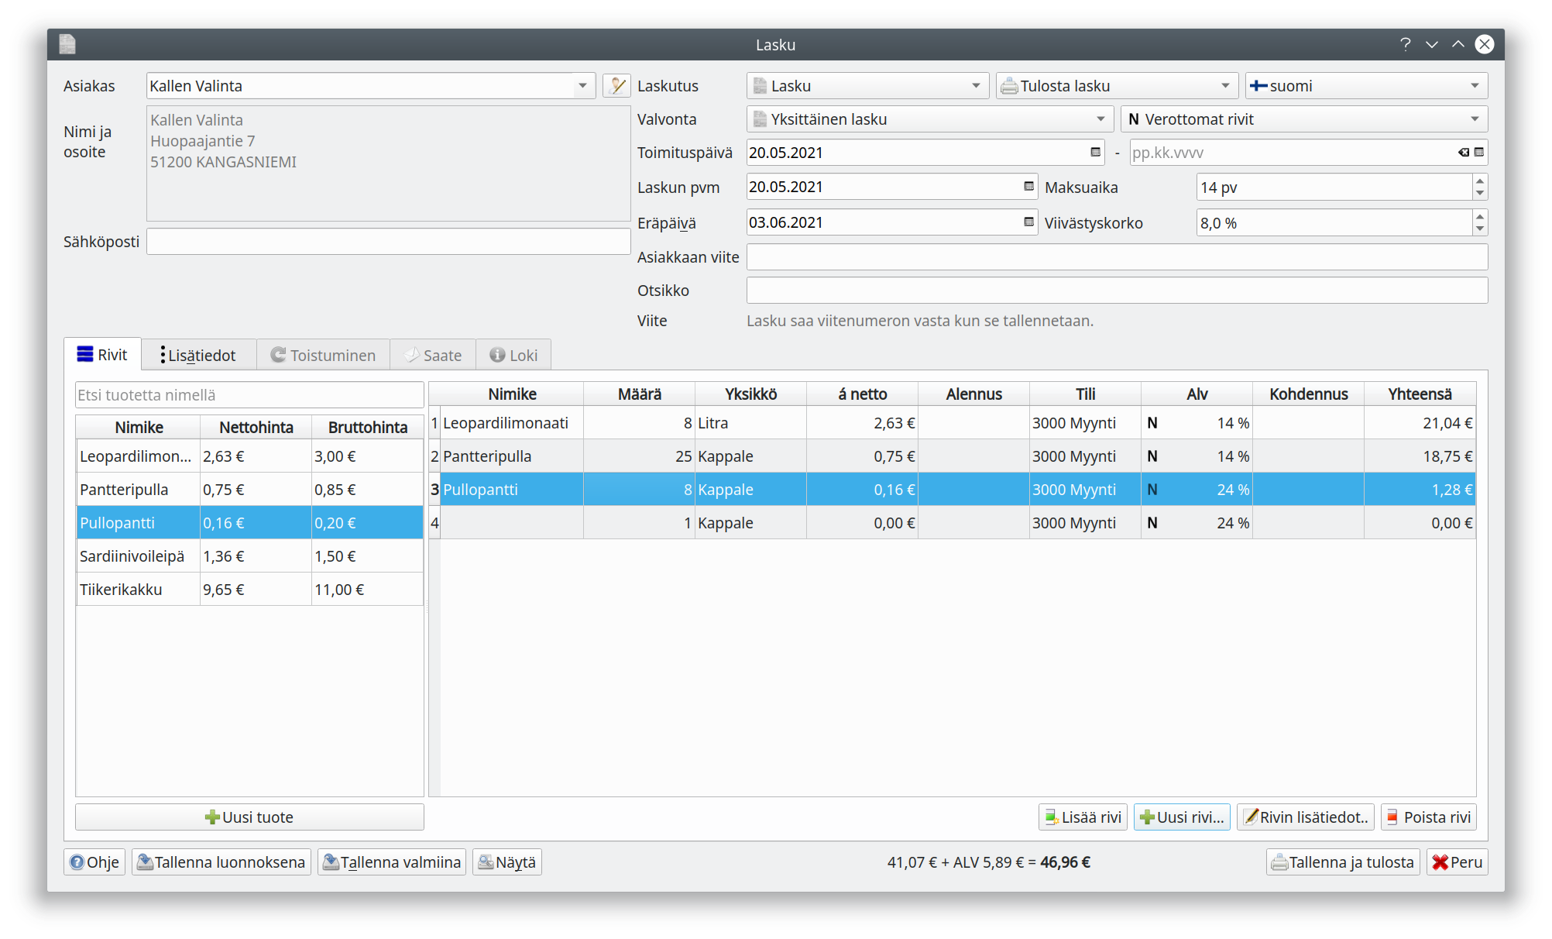
Task: Open the Ohje help button
Action: point(94,862)
